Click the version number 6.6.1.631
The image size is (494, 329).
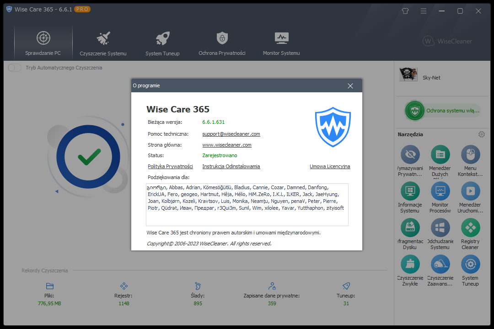pos(213,122)
